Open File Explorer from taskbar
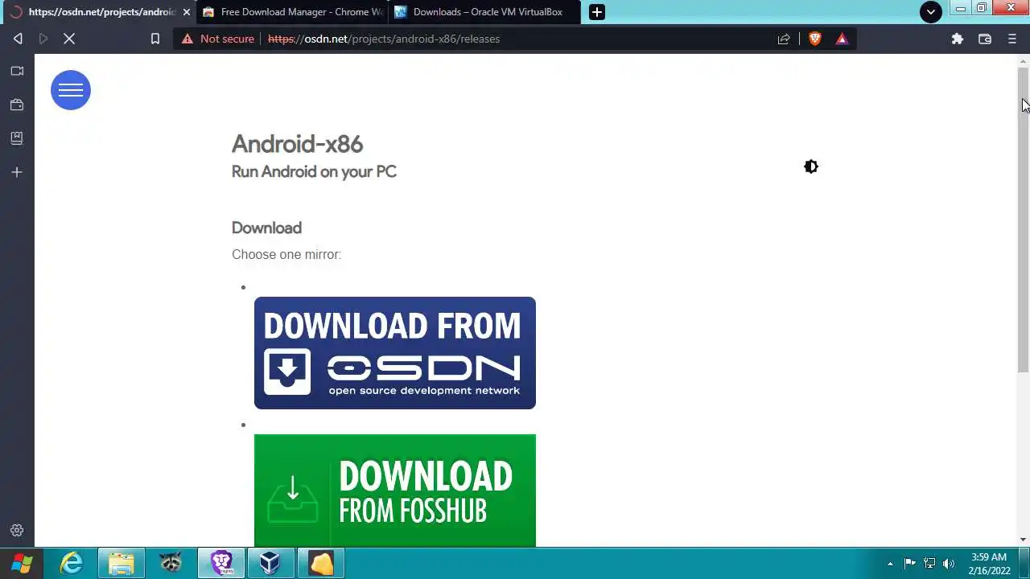 pyautogui.click(x=122, y=563)
